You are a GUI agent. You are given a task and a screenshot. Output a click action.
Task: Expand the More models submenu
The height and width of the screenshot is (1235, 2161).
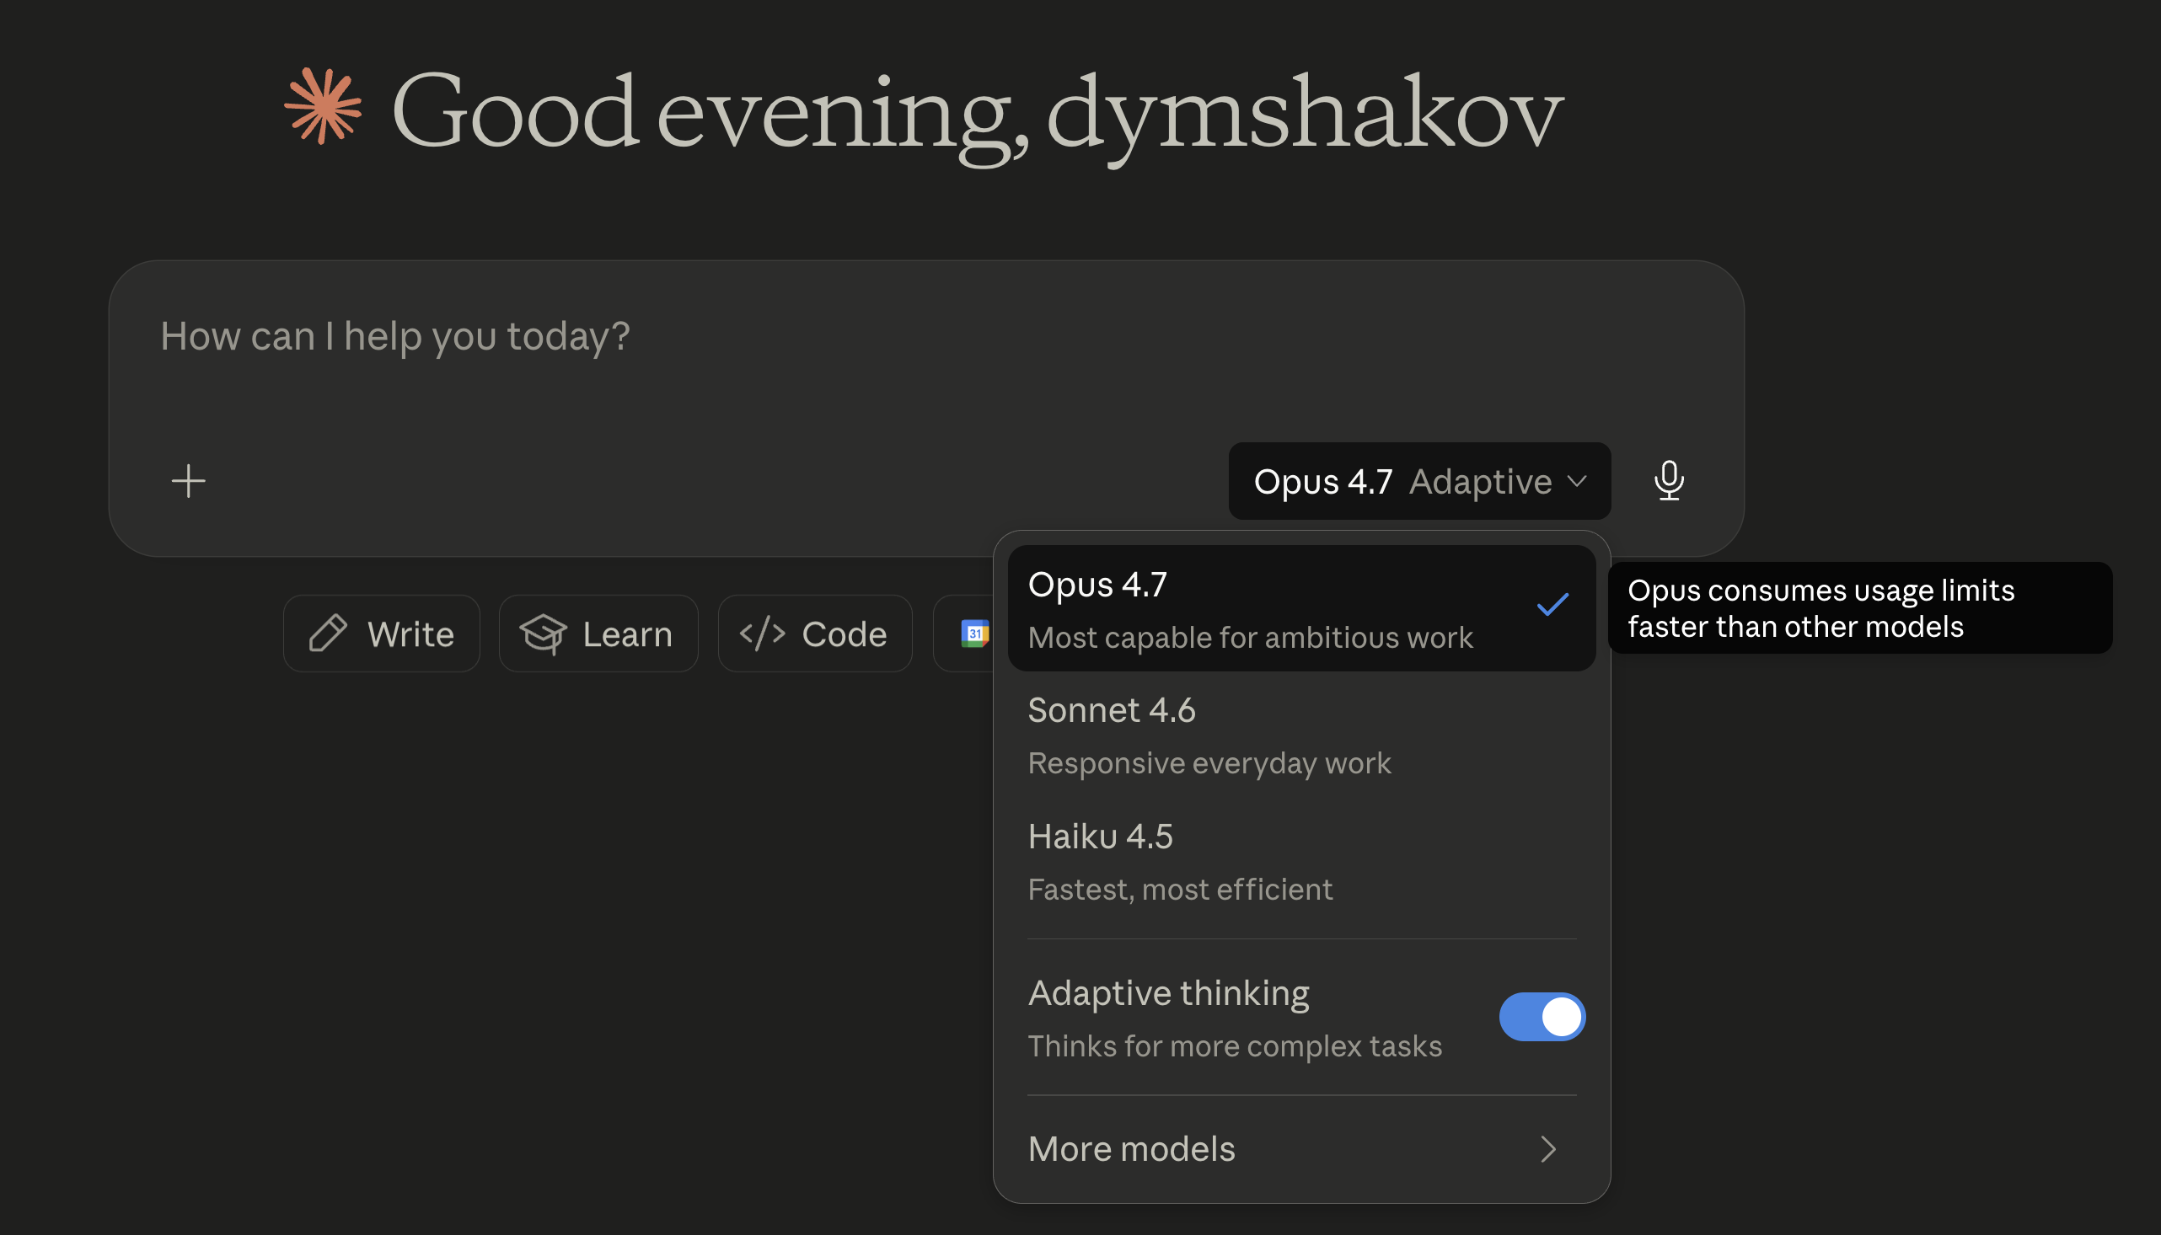pyautogui.click(x=1301, y=1148)
